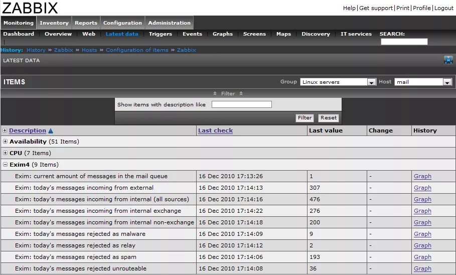Open the Group dropdown showing Linux servers
456x275 pixels.
click(x=338, y=82)
